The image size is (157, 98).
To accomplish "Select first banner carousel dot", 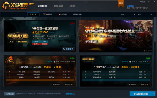I will coord(144,51).
